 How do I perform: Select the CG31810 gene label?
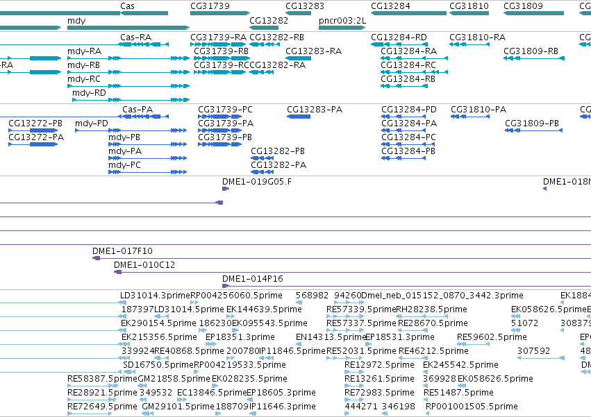[469, 6]
